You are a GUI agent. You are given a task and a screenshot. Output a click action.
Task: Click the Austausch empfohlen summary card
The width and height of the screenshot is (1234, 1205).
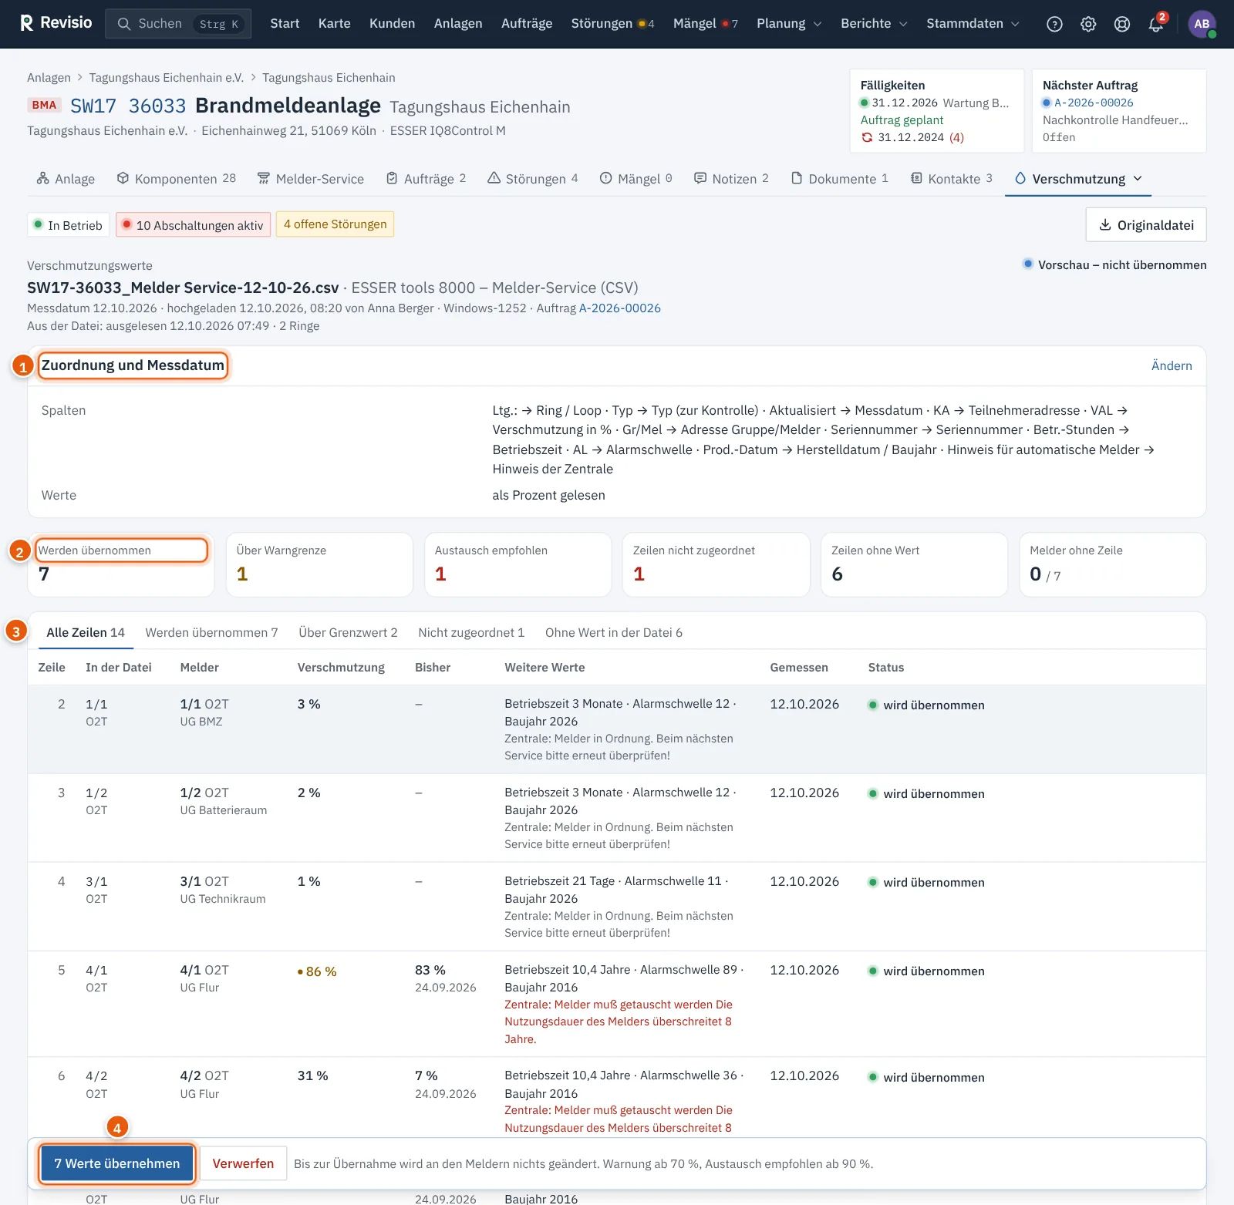[x=518, y=564]
